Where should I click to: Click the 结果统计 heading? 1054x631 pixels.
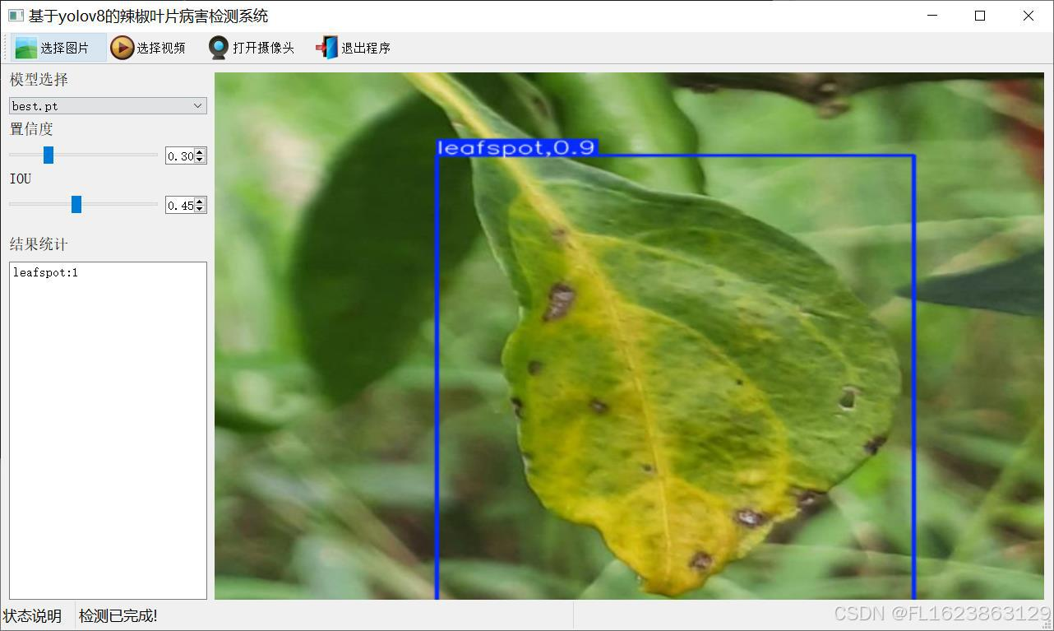pos(39,244)
